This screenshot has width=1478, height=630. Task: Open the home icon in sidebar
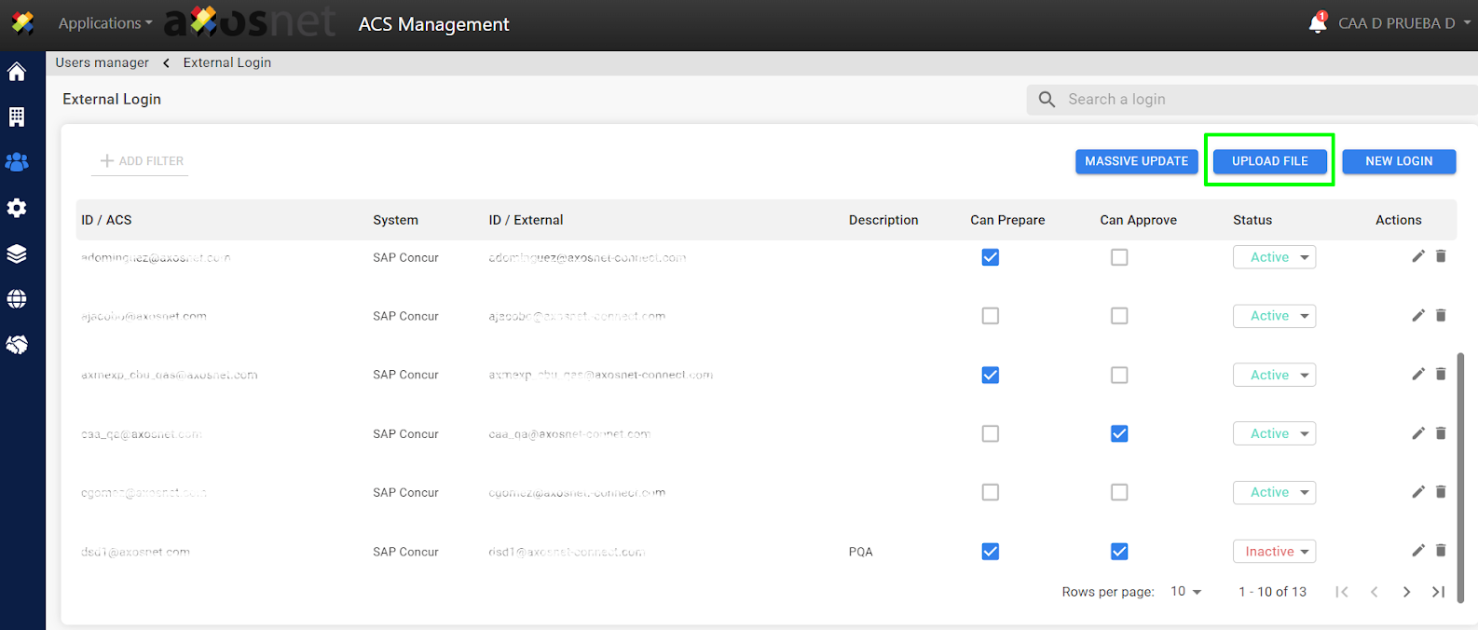[x=17, y=72]
